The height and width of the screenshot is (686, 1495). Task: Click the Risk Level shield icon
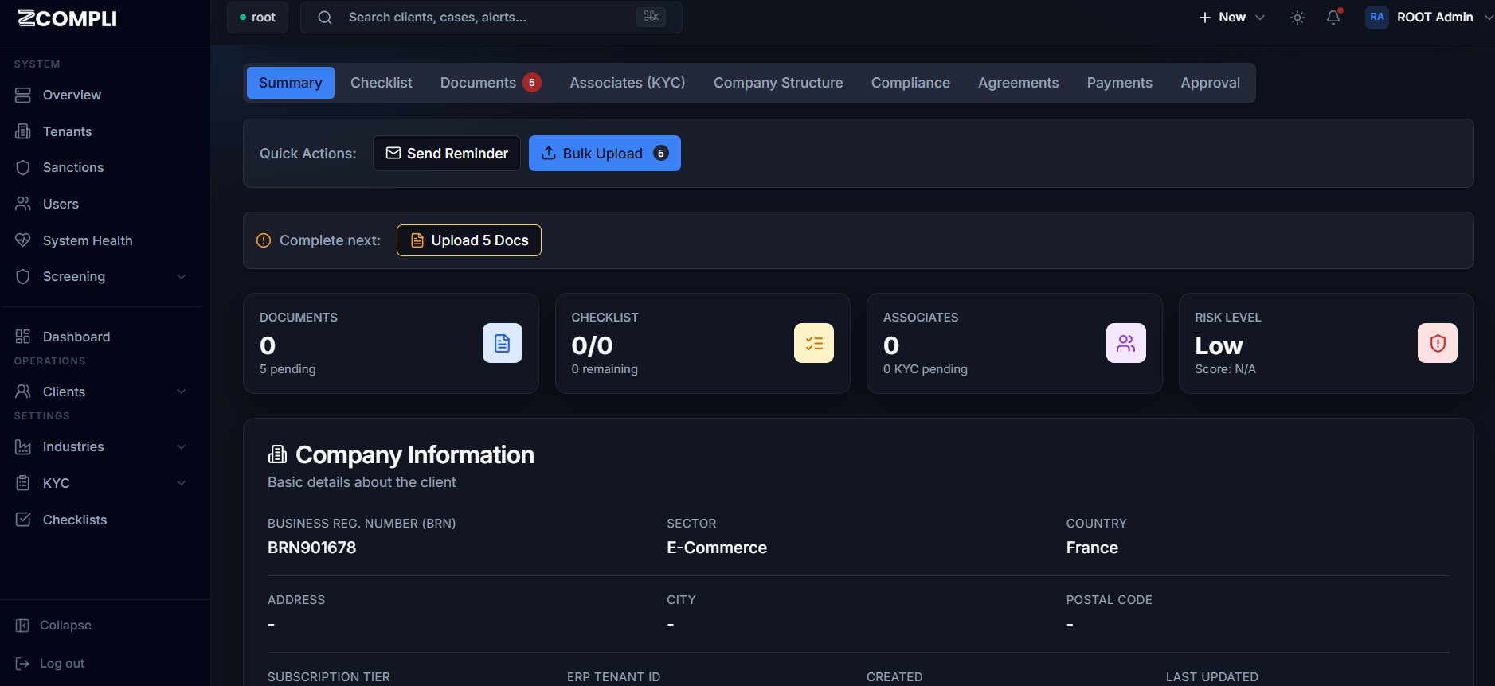pos(1438,343)
